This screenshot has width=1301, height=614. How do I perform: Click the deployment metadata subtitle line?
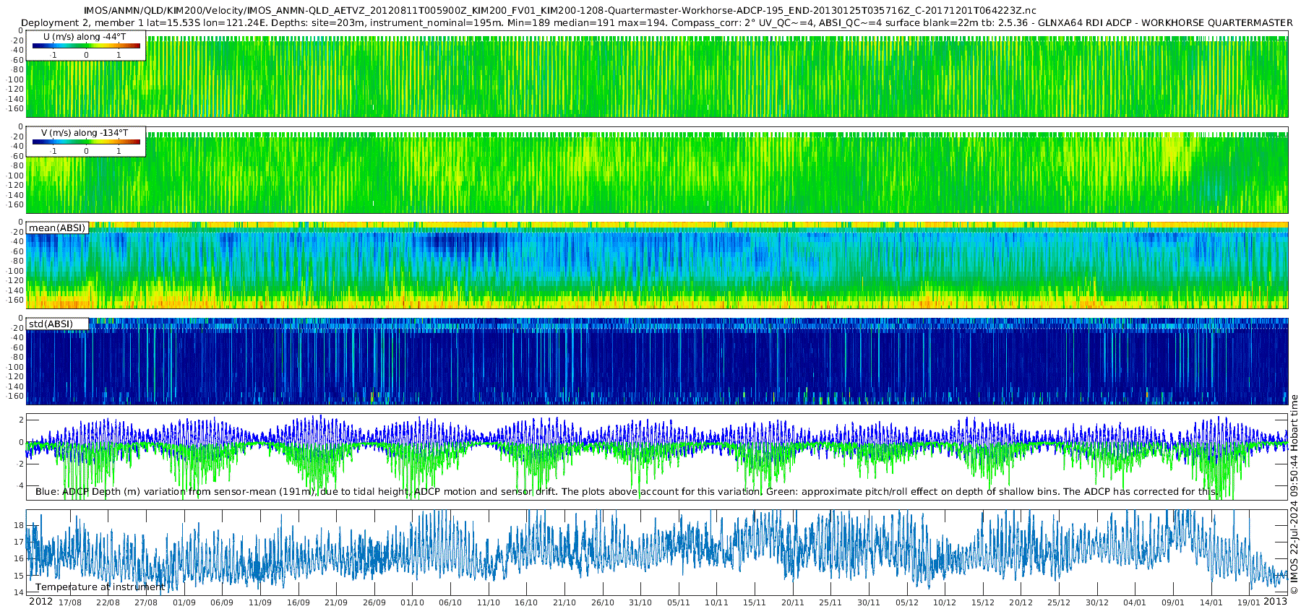tap(657, 22)
